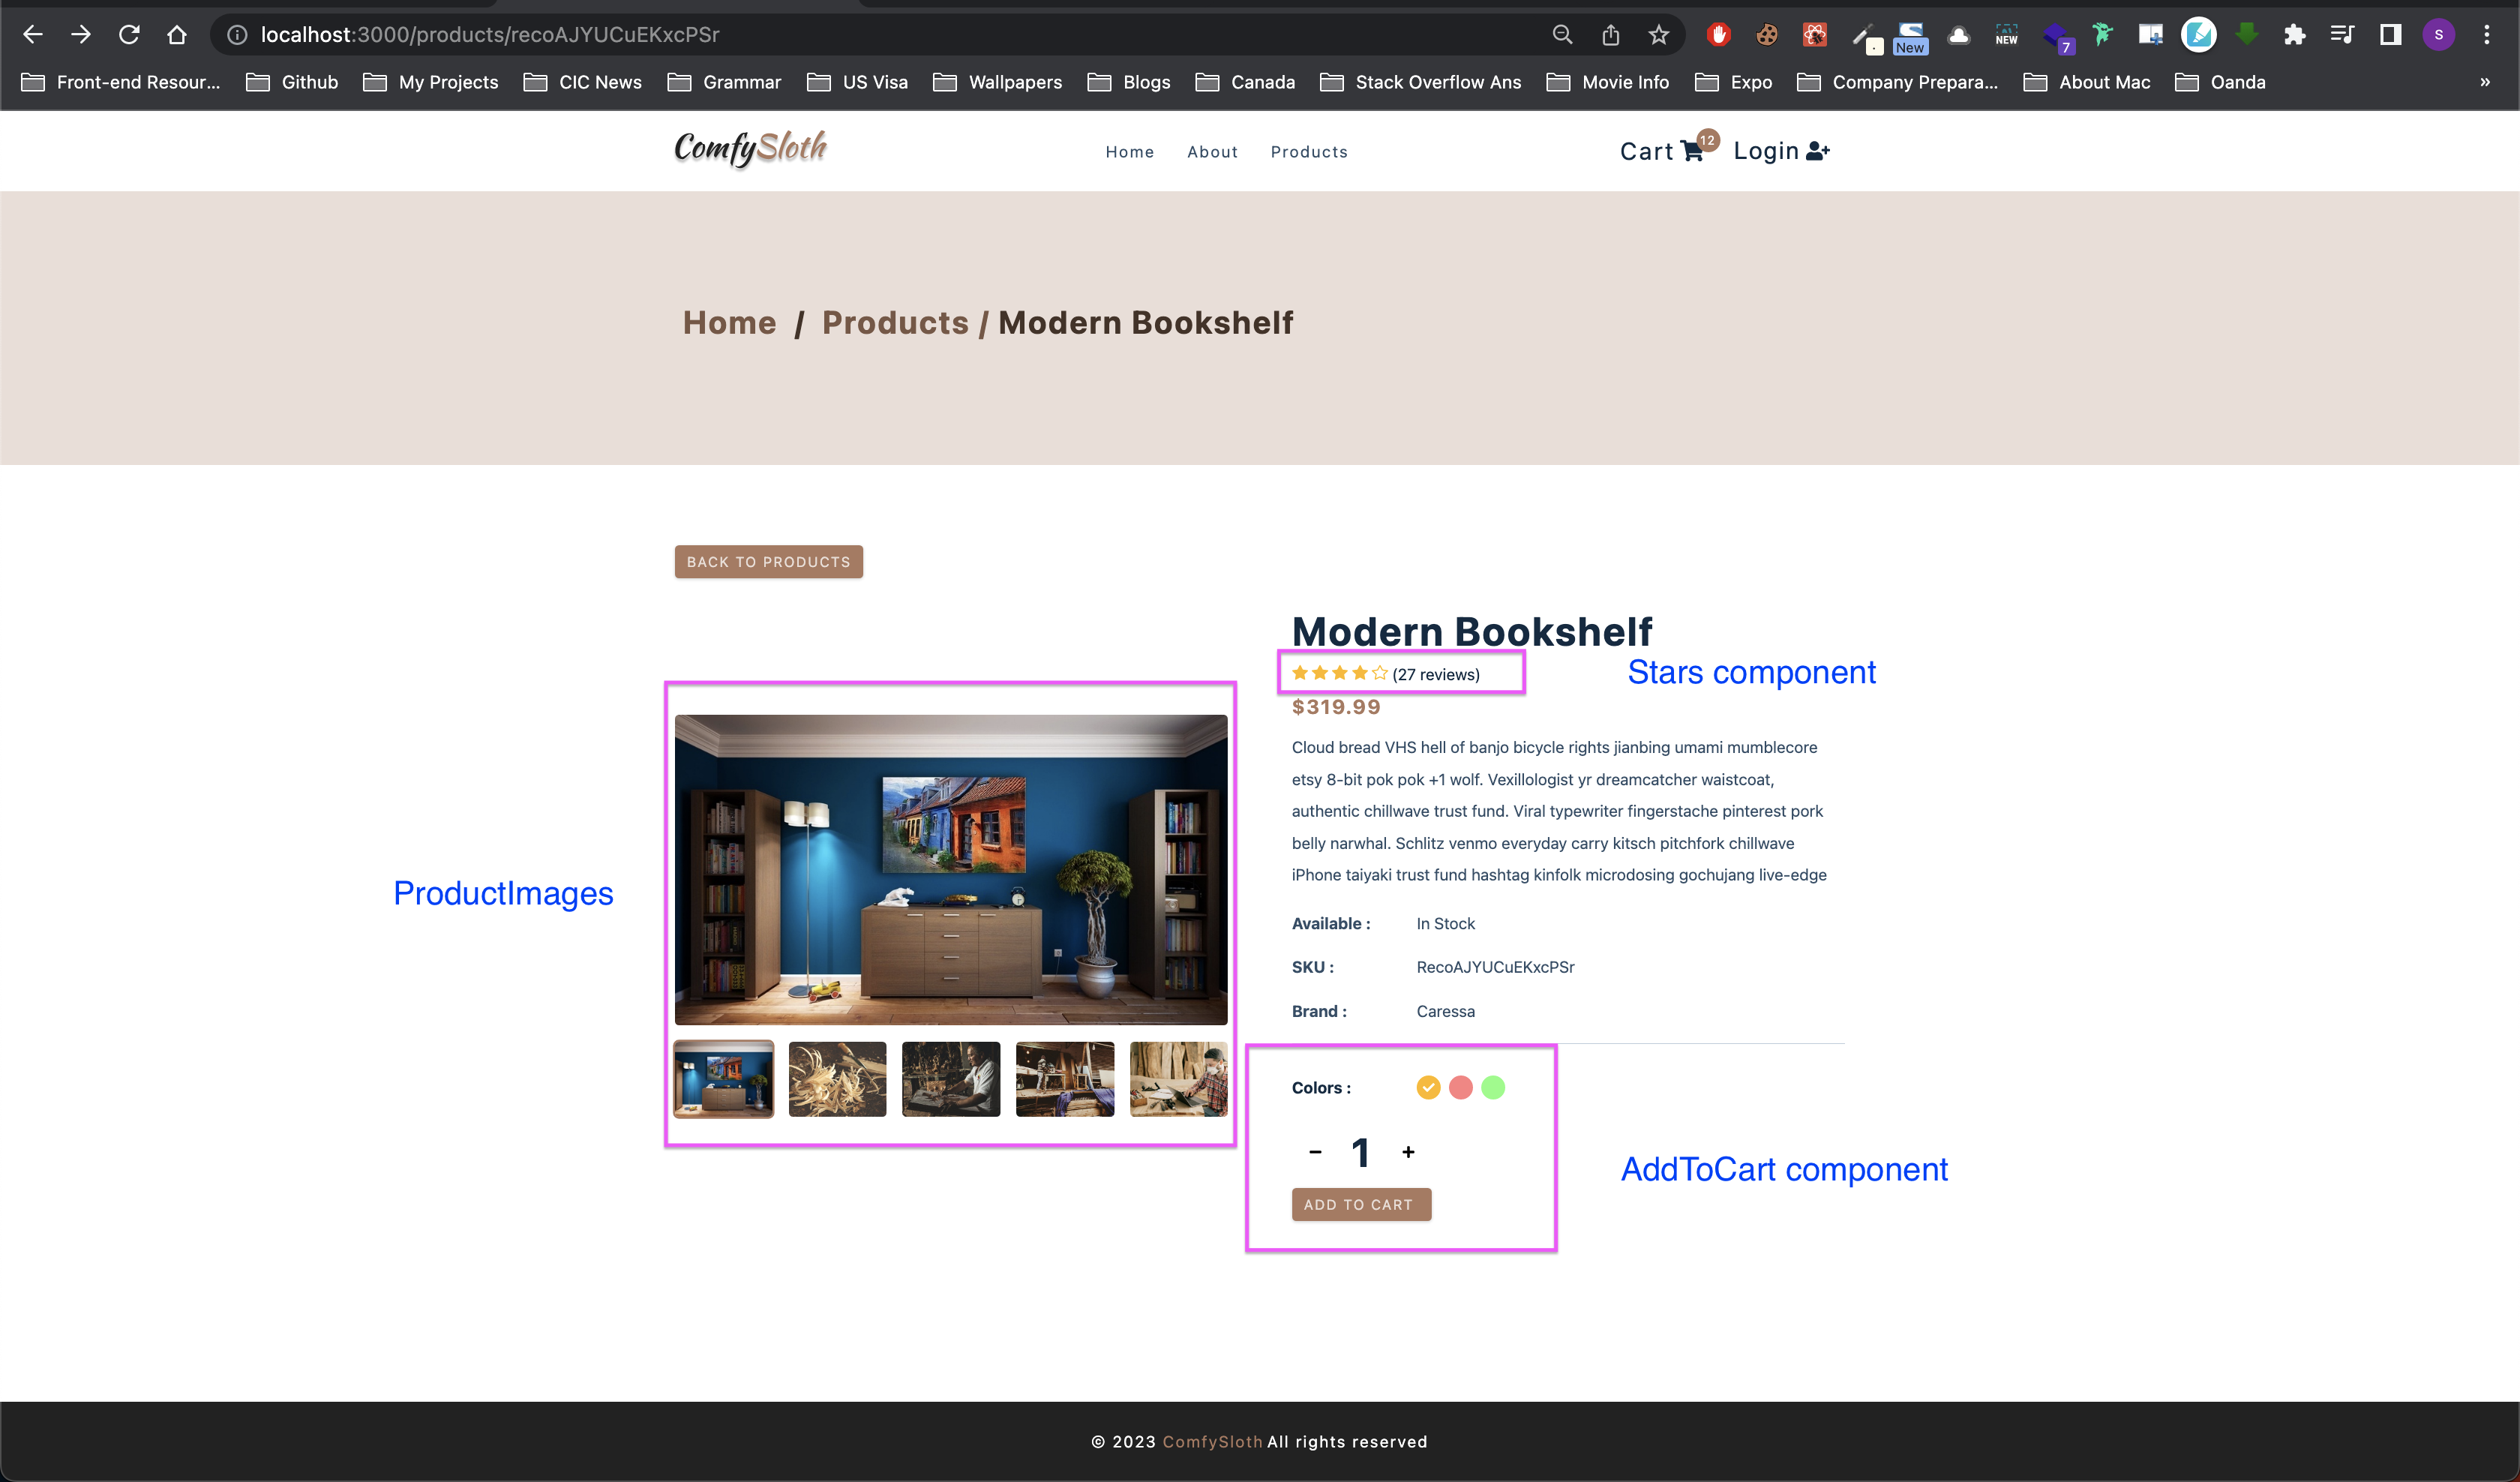Select the green color option

click(x=1492, y=1087)
